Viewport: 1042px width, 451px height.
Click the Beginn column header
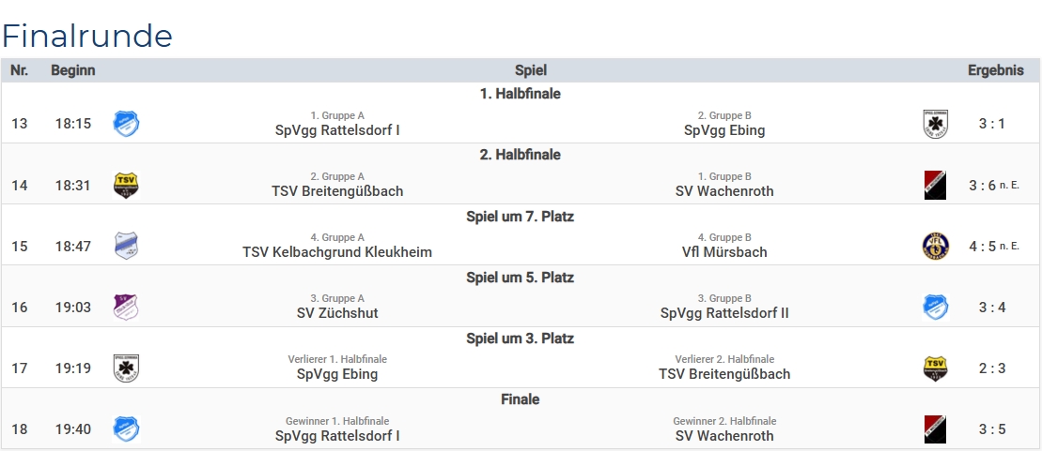(73, 70)
